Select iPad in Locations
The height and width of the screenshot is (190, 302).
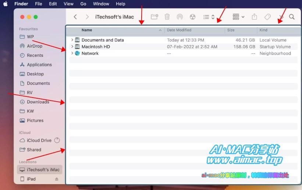coord(39,179)
